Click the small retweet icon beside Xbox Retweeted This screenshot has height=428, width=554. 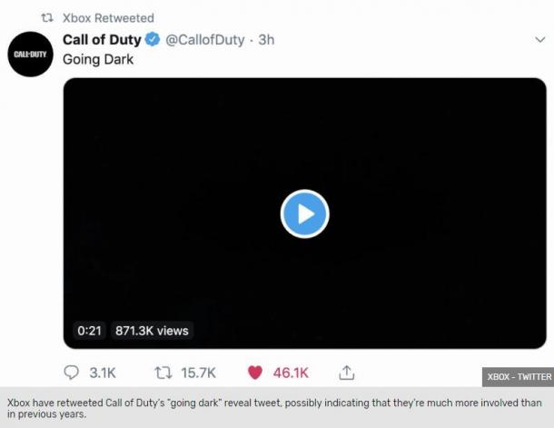point(47,17)
